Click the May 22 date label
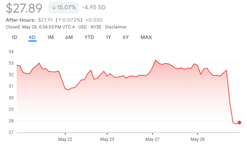Screen dimensions: 247x147 (65, 139)
